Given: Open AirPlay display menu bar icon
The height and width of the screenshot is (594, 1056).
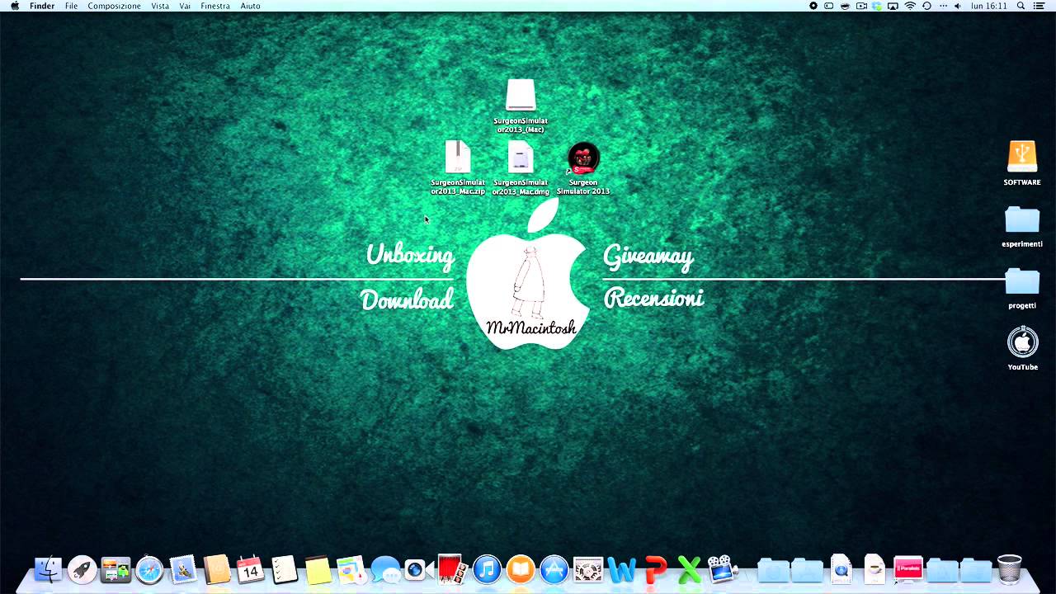Looking at the screenshot, I should click(x=893, y=6).
